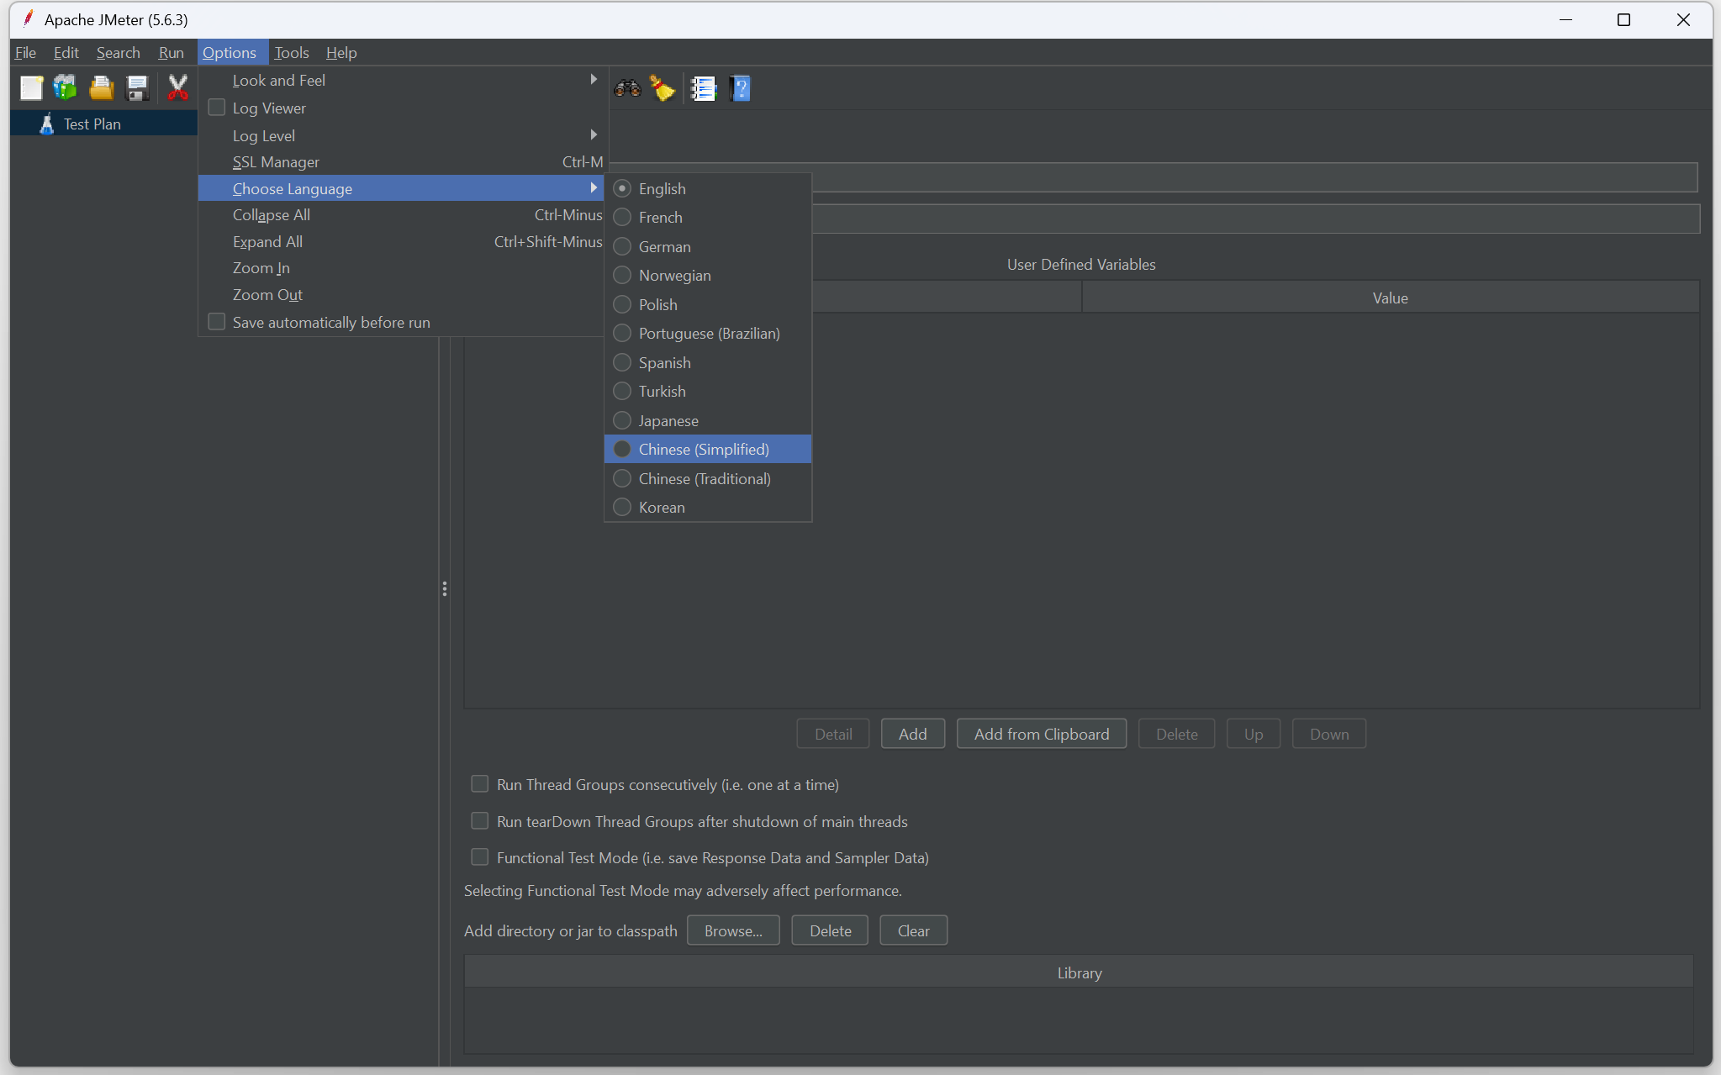Click Zoom In menu entry

click(402, 268)
